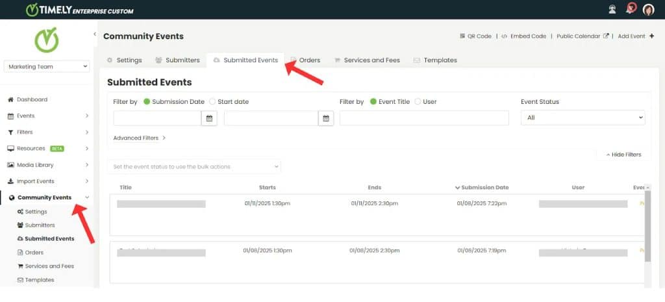Click the sidebar Services and Fees cart icon
The image size is (665, 302).
[20, 266]
